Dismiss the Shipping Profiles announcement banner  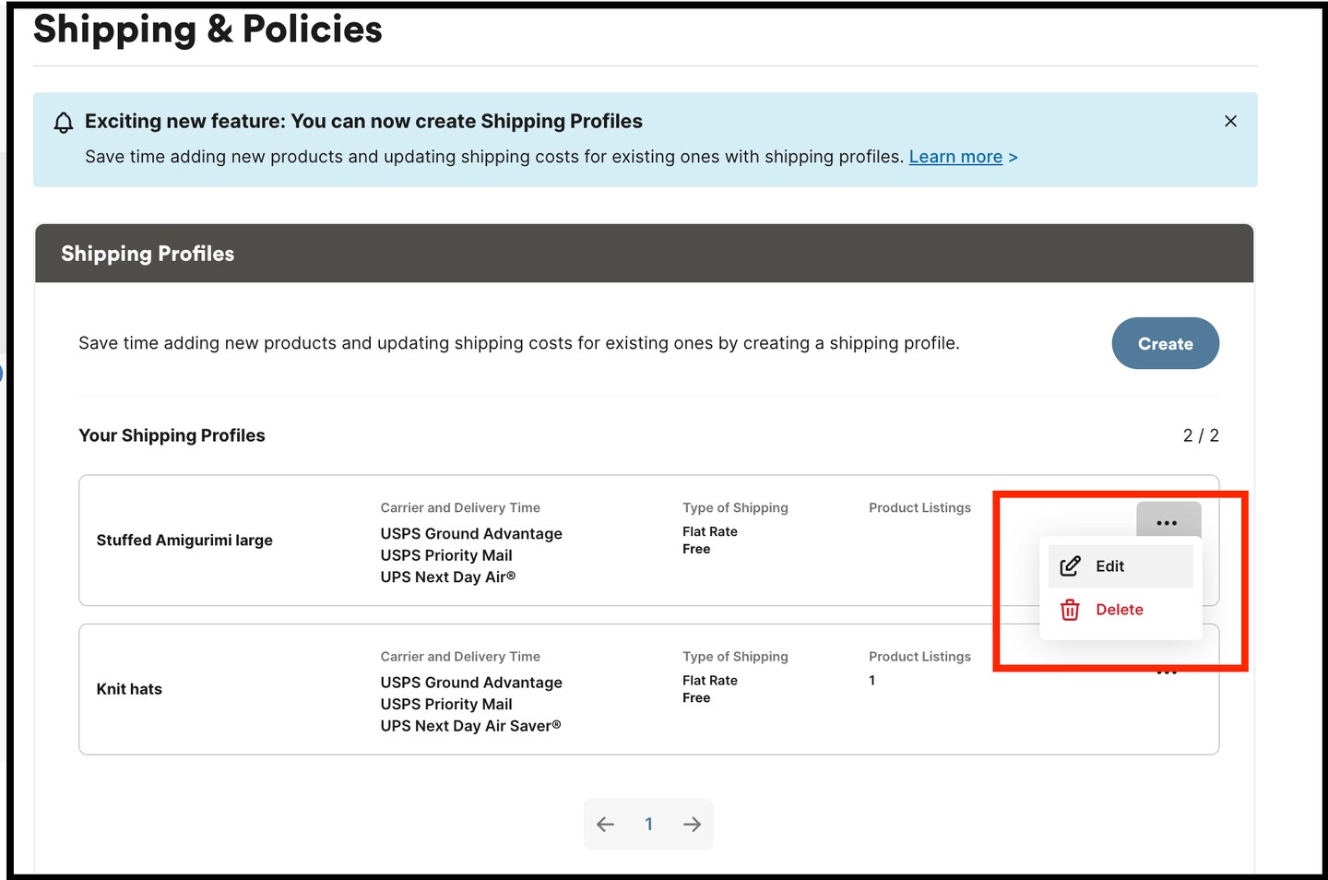click(x=1230, y=121)
